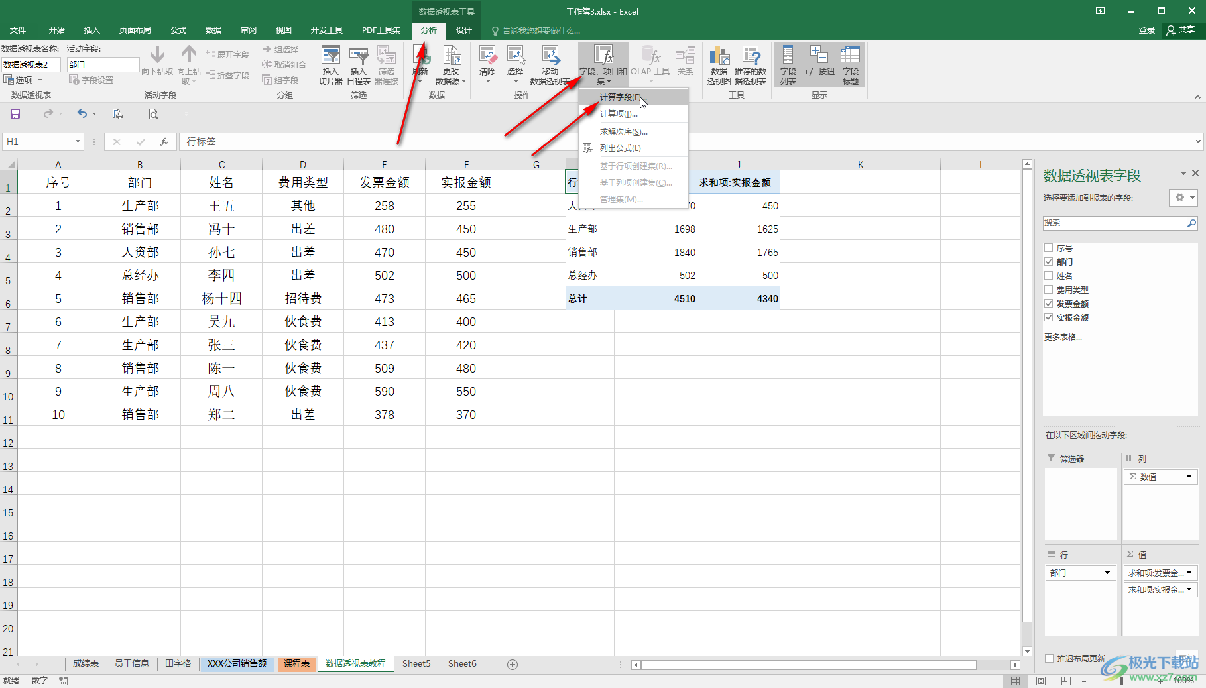
Task: Click the Undo icon
Action: 82,114
